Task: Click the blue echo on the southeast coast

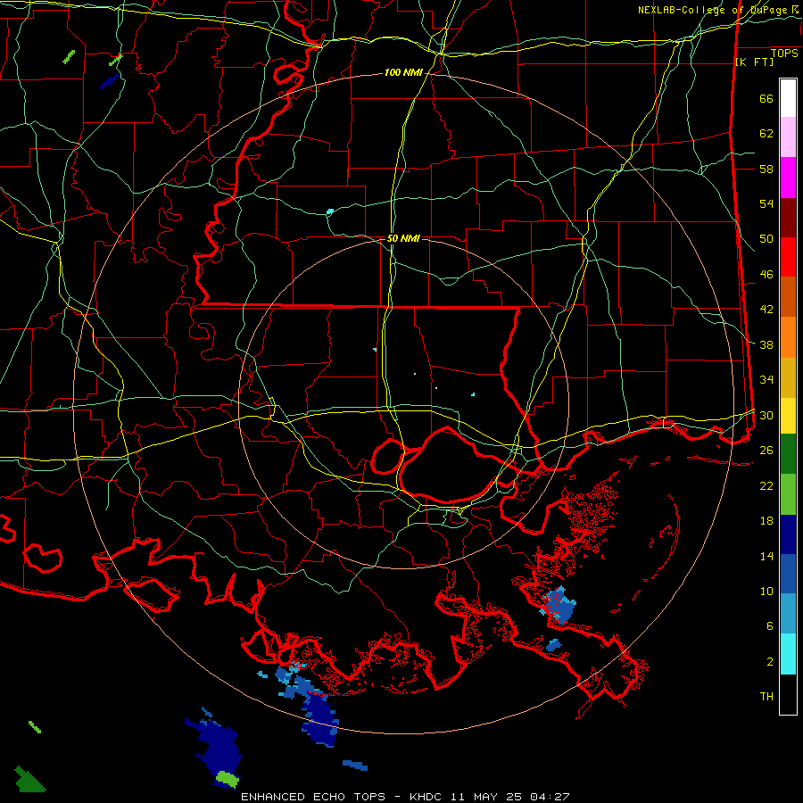Action: click(x=559, y=606)
